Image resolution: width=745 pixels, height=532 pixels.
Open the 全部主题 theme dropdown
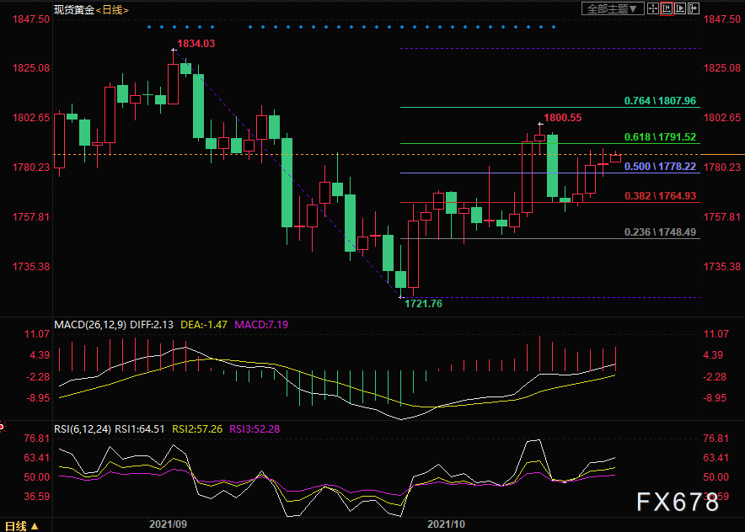[x=613, y=8]
